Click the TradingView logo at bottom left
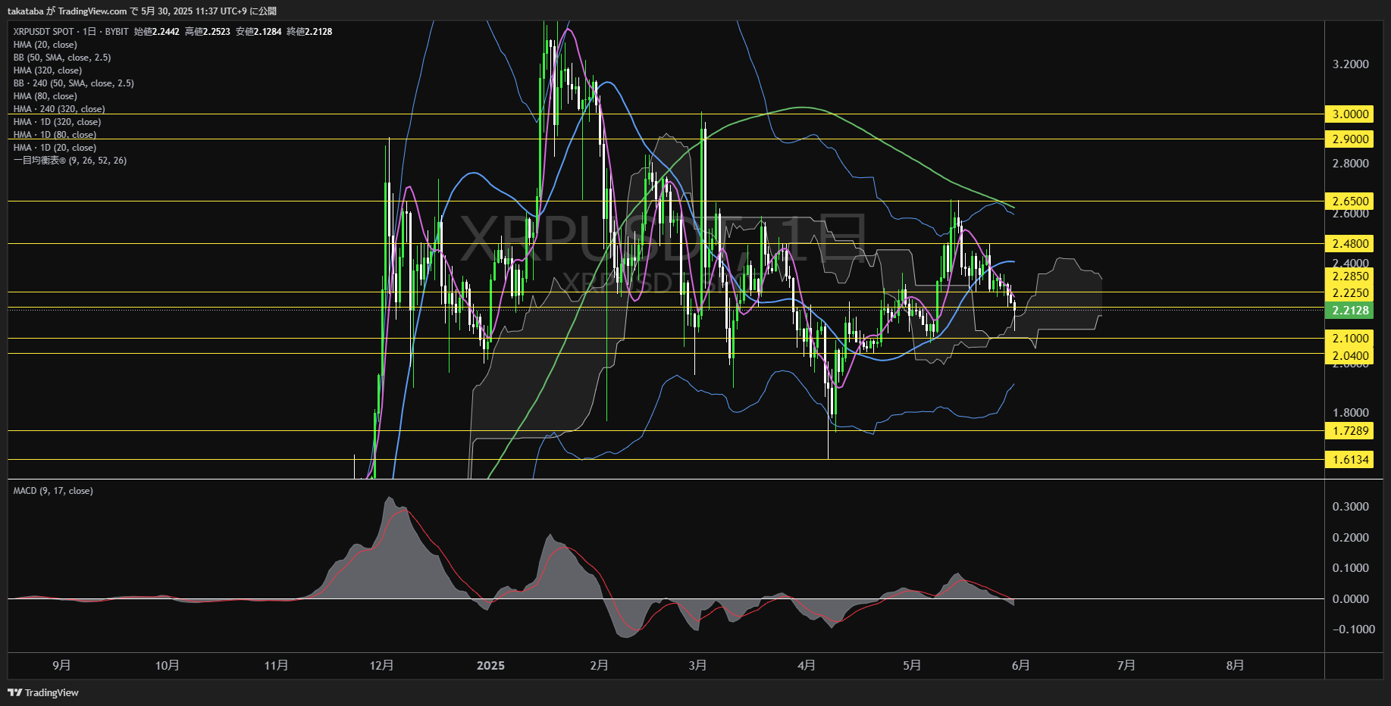Screen dimensions: 1391x706 tap(43, 692)
